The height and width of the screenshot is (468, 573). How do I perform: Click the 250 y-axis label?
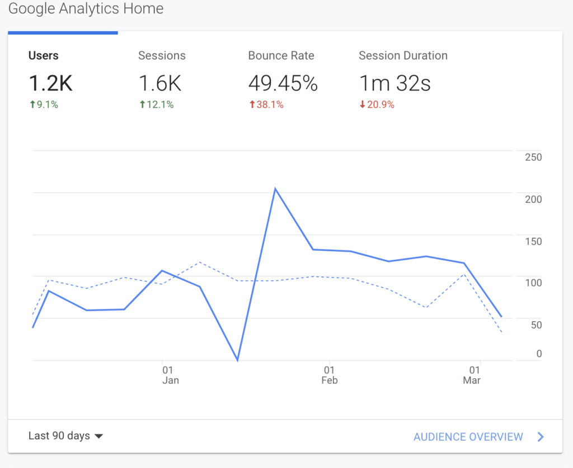[533, 157]
